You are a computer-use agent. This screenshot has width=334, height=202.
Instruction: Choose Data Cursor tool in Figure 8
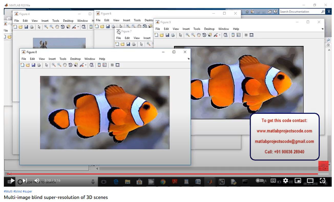pos(76,65)
